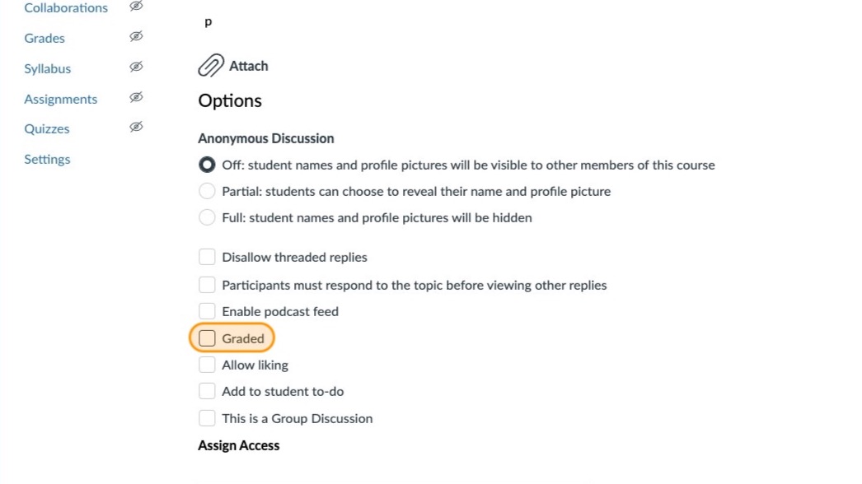
Task: Select the Off anonymous discussion option
Action: [x=207, y=165]
